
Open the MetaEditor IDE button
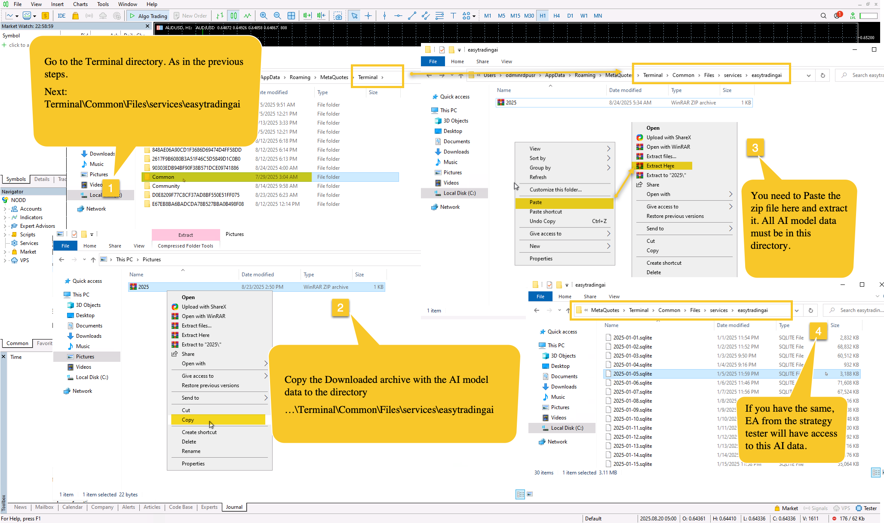click(61, 16)
